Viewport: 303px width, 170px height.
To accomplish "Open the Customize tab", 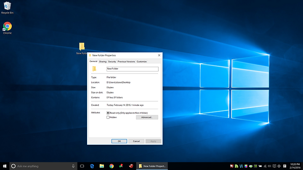I will pyautogui.click(x=142, y=61).
